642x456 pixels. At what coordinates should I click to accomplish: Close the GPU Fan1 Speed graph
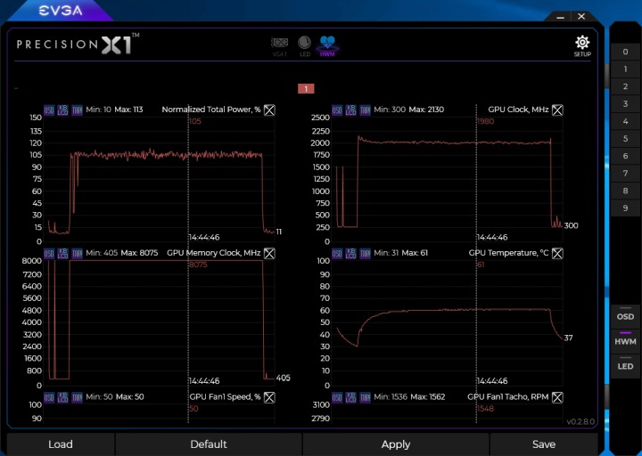pos(269,397)
